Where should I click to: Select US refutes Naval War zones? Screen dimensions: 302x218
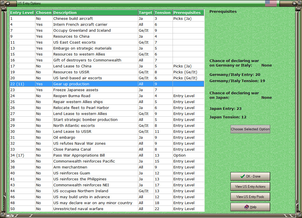coord(107,144)
